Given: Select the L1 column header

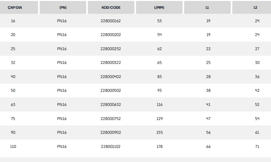Looking at the screenshot, I should (207, 8).
